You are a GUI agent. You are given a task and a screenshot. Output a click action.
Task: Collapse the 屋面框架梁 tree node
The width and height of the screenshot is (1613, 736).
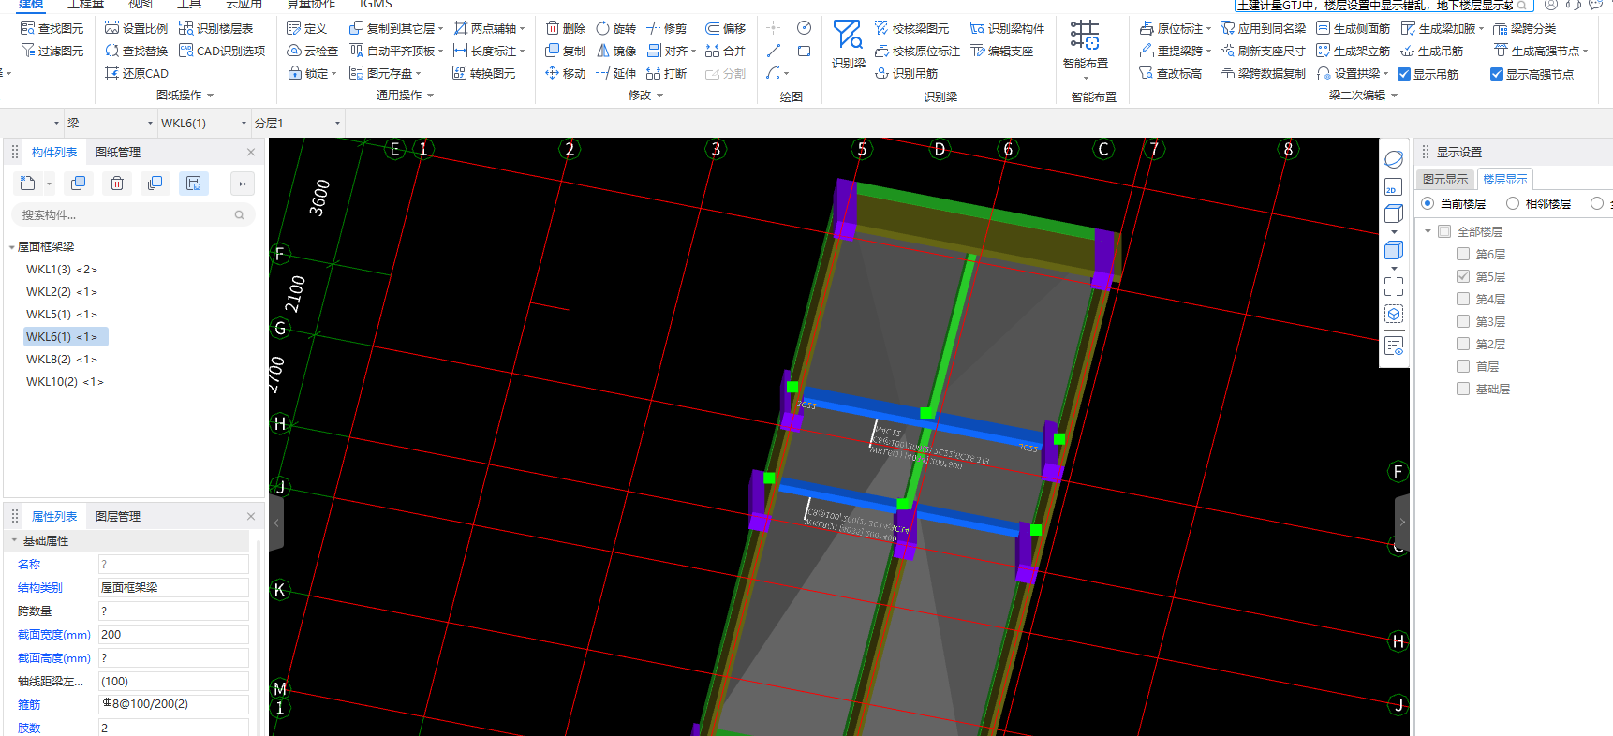pos(11,247)
